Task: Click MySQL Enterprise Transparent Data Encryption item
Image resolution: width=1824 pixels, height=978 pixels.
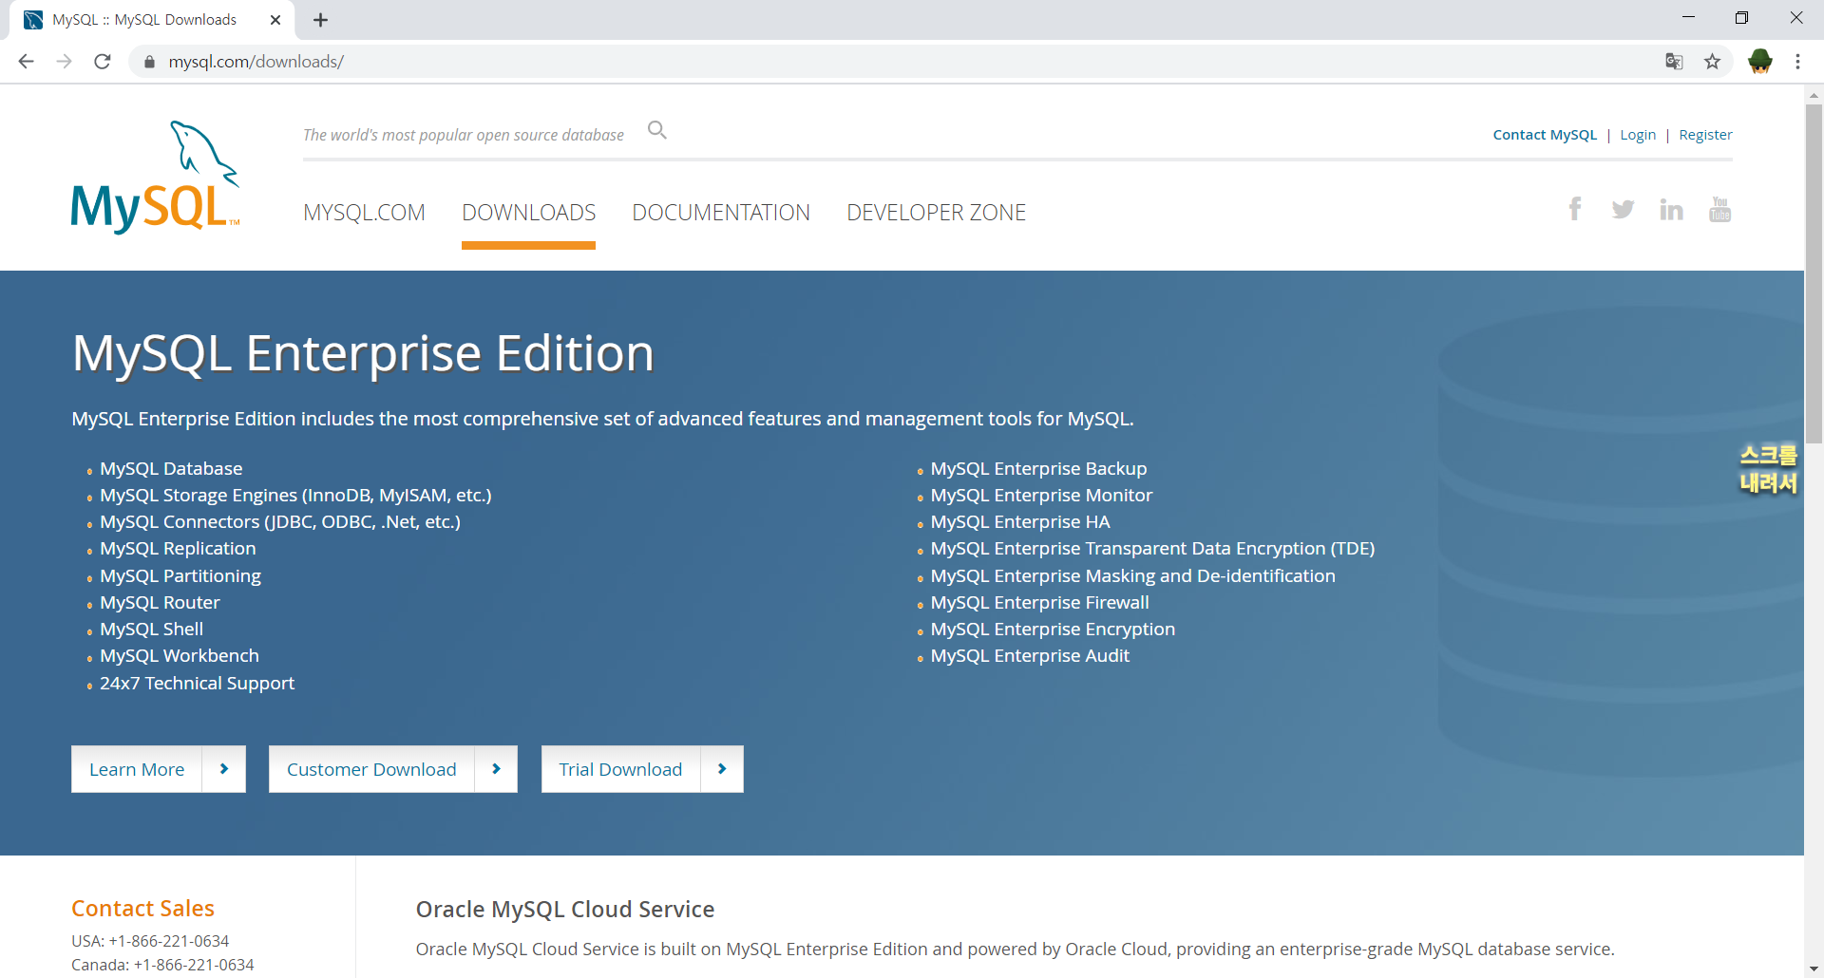Action: 1152,548
